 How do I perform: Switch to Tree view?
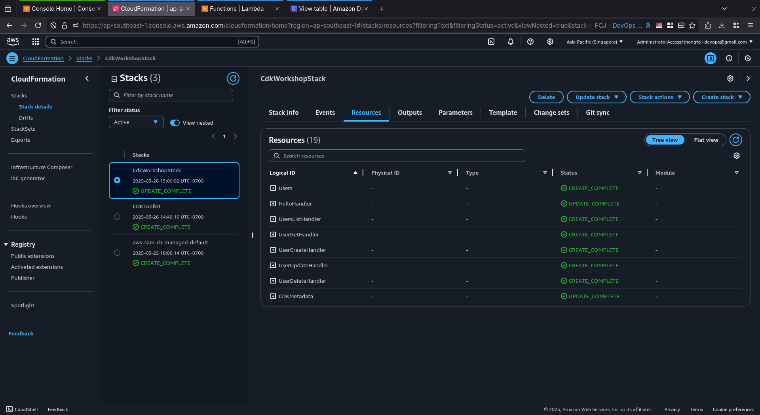tap(665, 140)
